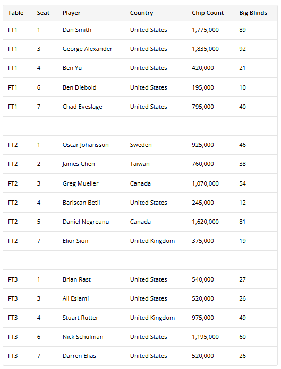Click the Country column header
This screenshot has width=281, height=369.
pos(141,13)
